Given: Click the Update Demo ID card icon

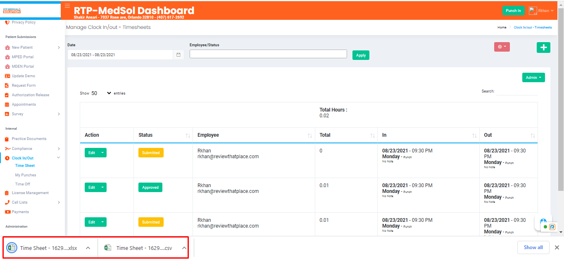Looking at the screenshot, I should [x=7, y=76].
